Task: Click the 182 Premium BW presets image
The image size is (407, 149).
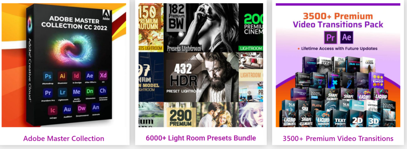Action: pyautogui.click(x=201, y=28)
